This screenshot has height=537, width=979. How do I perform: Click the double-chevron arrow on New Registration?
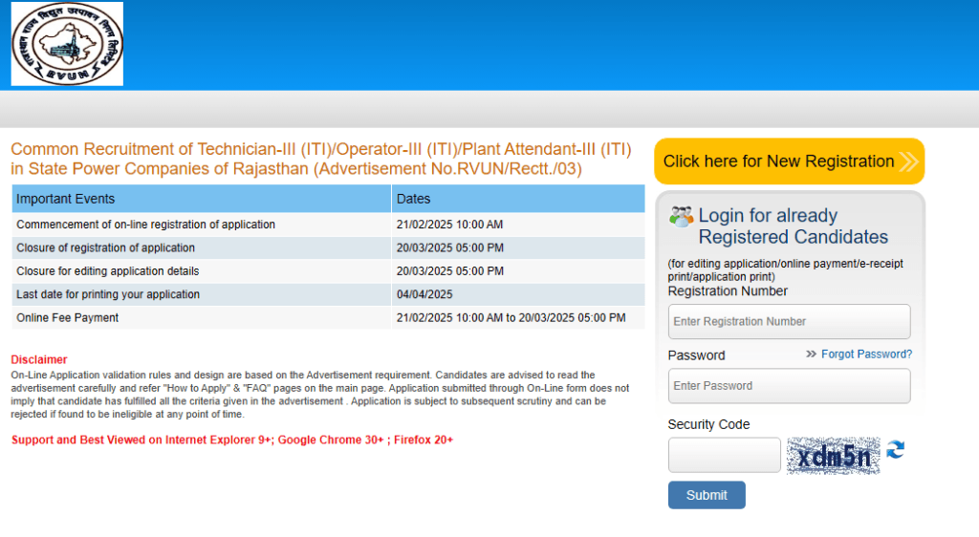(908, 161)
